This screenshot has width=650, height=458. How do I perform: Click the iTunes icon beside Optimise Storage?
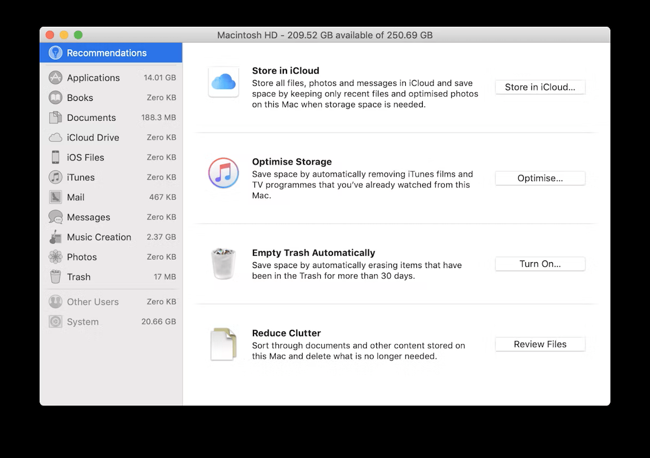[223, 173]
